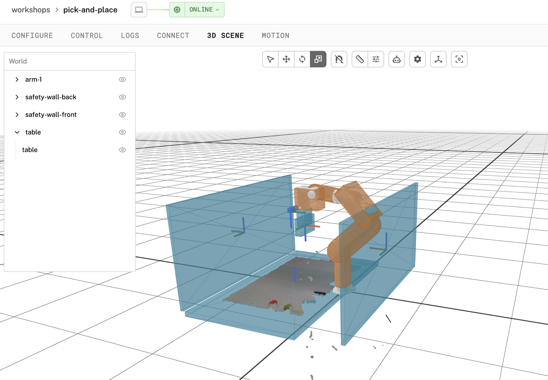548x380 pixels.
Task: Select the scale tool
Action: coord(318,59)
